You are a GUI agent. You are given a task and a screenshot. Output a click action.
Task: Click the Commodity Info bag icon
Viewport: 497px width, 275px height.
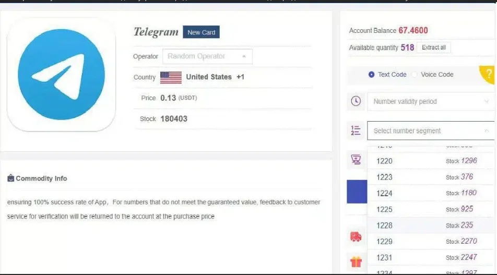point(11,178)
